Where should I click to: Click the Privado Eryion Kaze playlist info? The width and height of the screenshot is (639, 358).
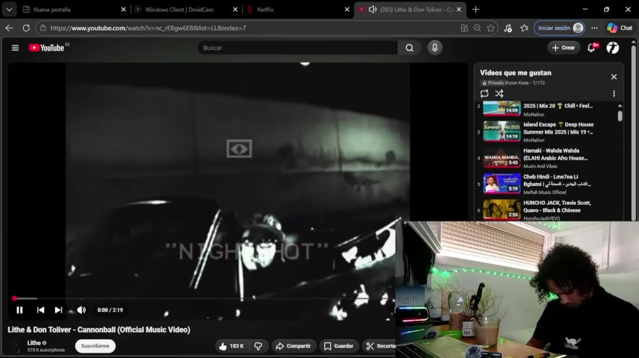click(513, 83)
